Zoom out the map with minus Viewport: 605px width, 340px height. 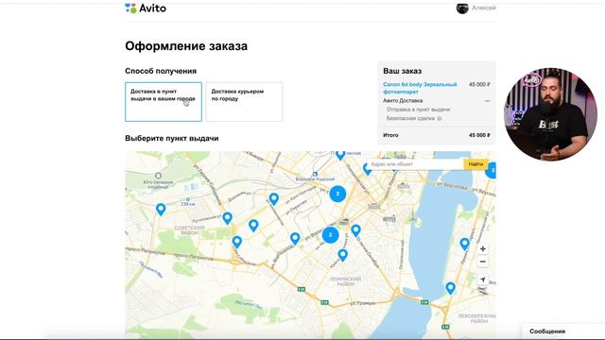pyautogui.click(x=483, y=262)
